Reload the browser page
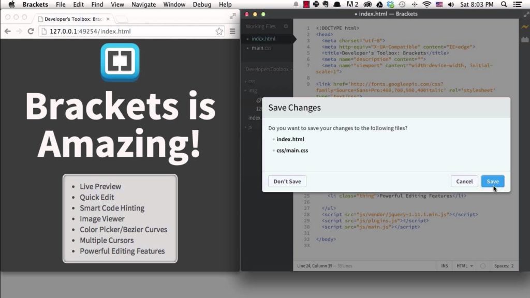Image resolution: width=530 pixels, height=298 pixels. pyautogui.click(x=31, y=31)
